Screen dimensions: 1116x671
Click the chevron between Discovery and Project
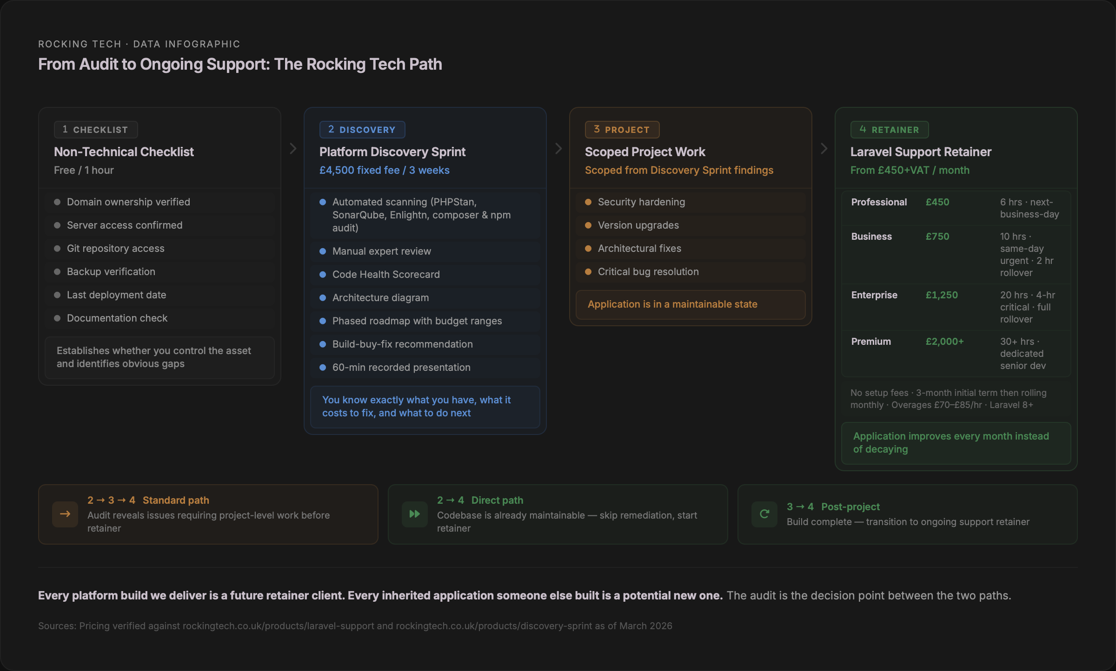click(x=558, y=148)
